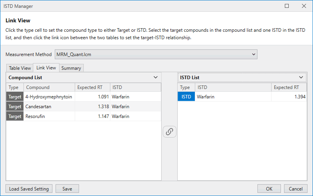Screen dimensions: 313x196
Task: Click the Compound column header
Action: [49, 87]
